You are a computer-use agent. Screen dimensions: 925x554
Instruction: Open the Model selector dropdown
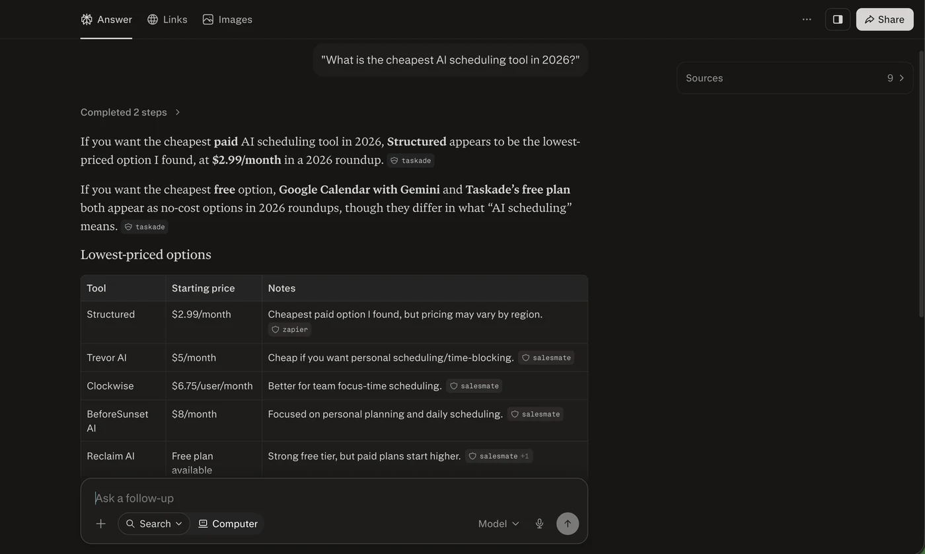(499, 524)
